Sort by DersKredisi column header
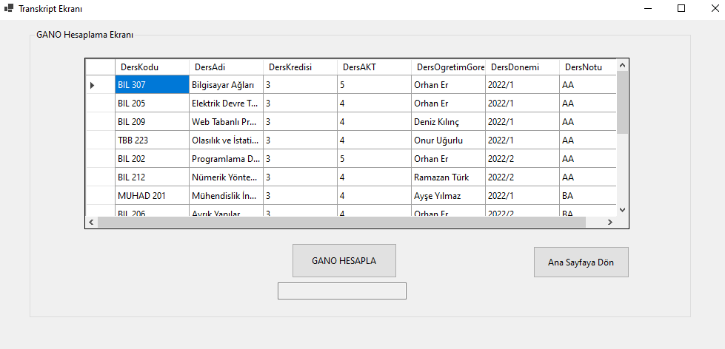The height and width of the screenshot is (349, 725). pos(300,67)
